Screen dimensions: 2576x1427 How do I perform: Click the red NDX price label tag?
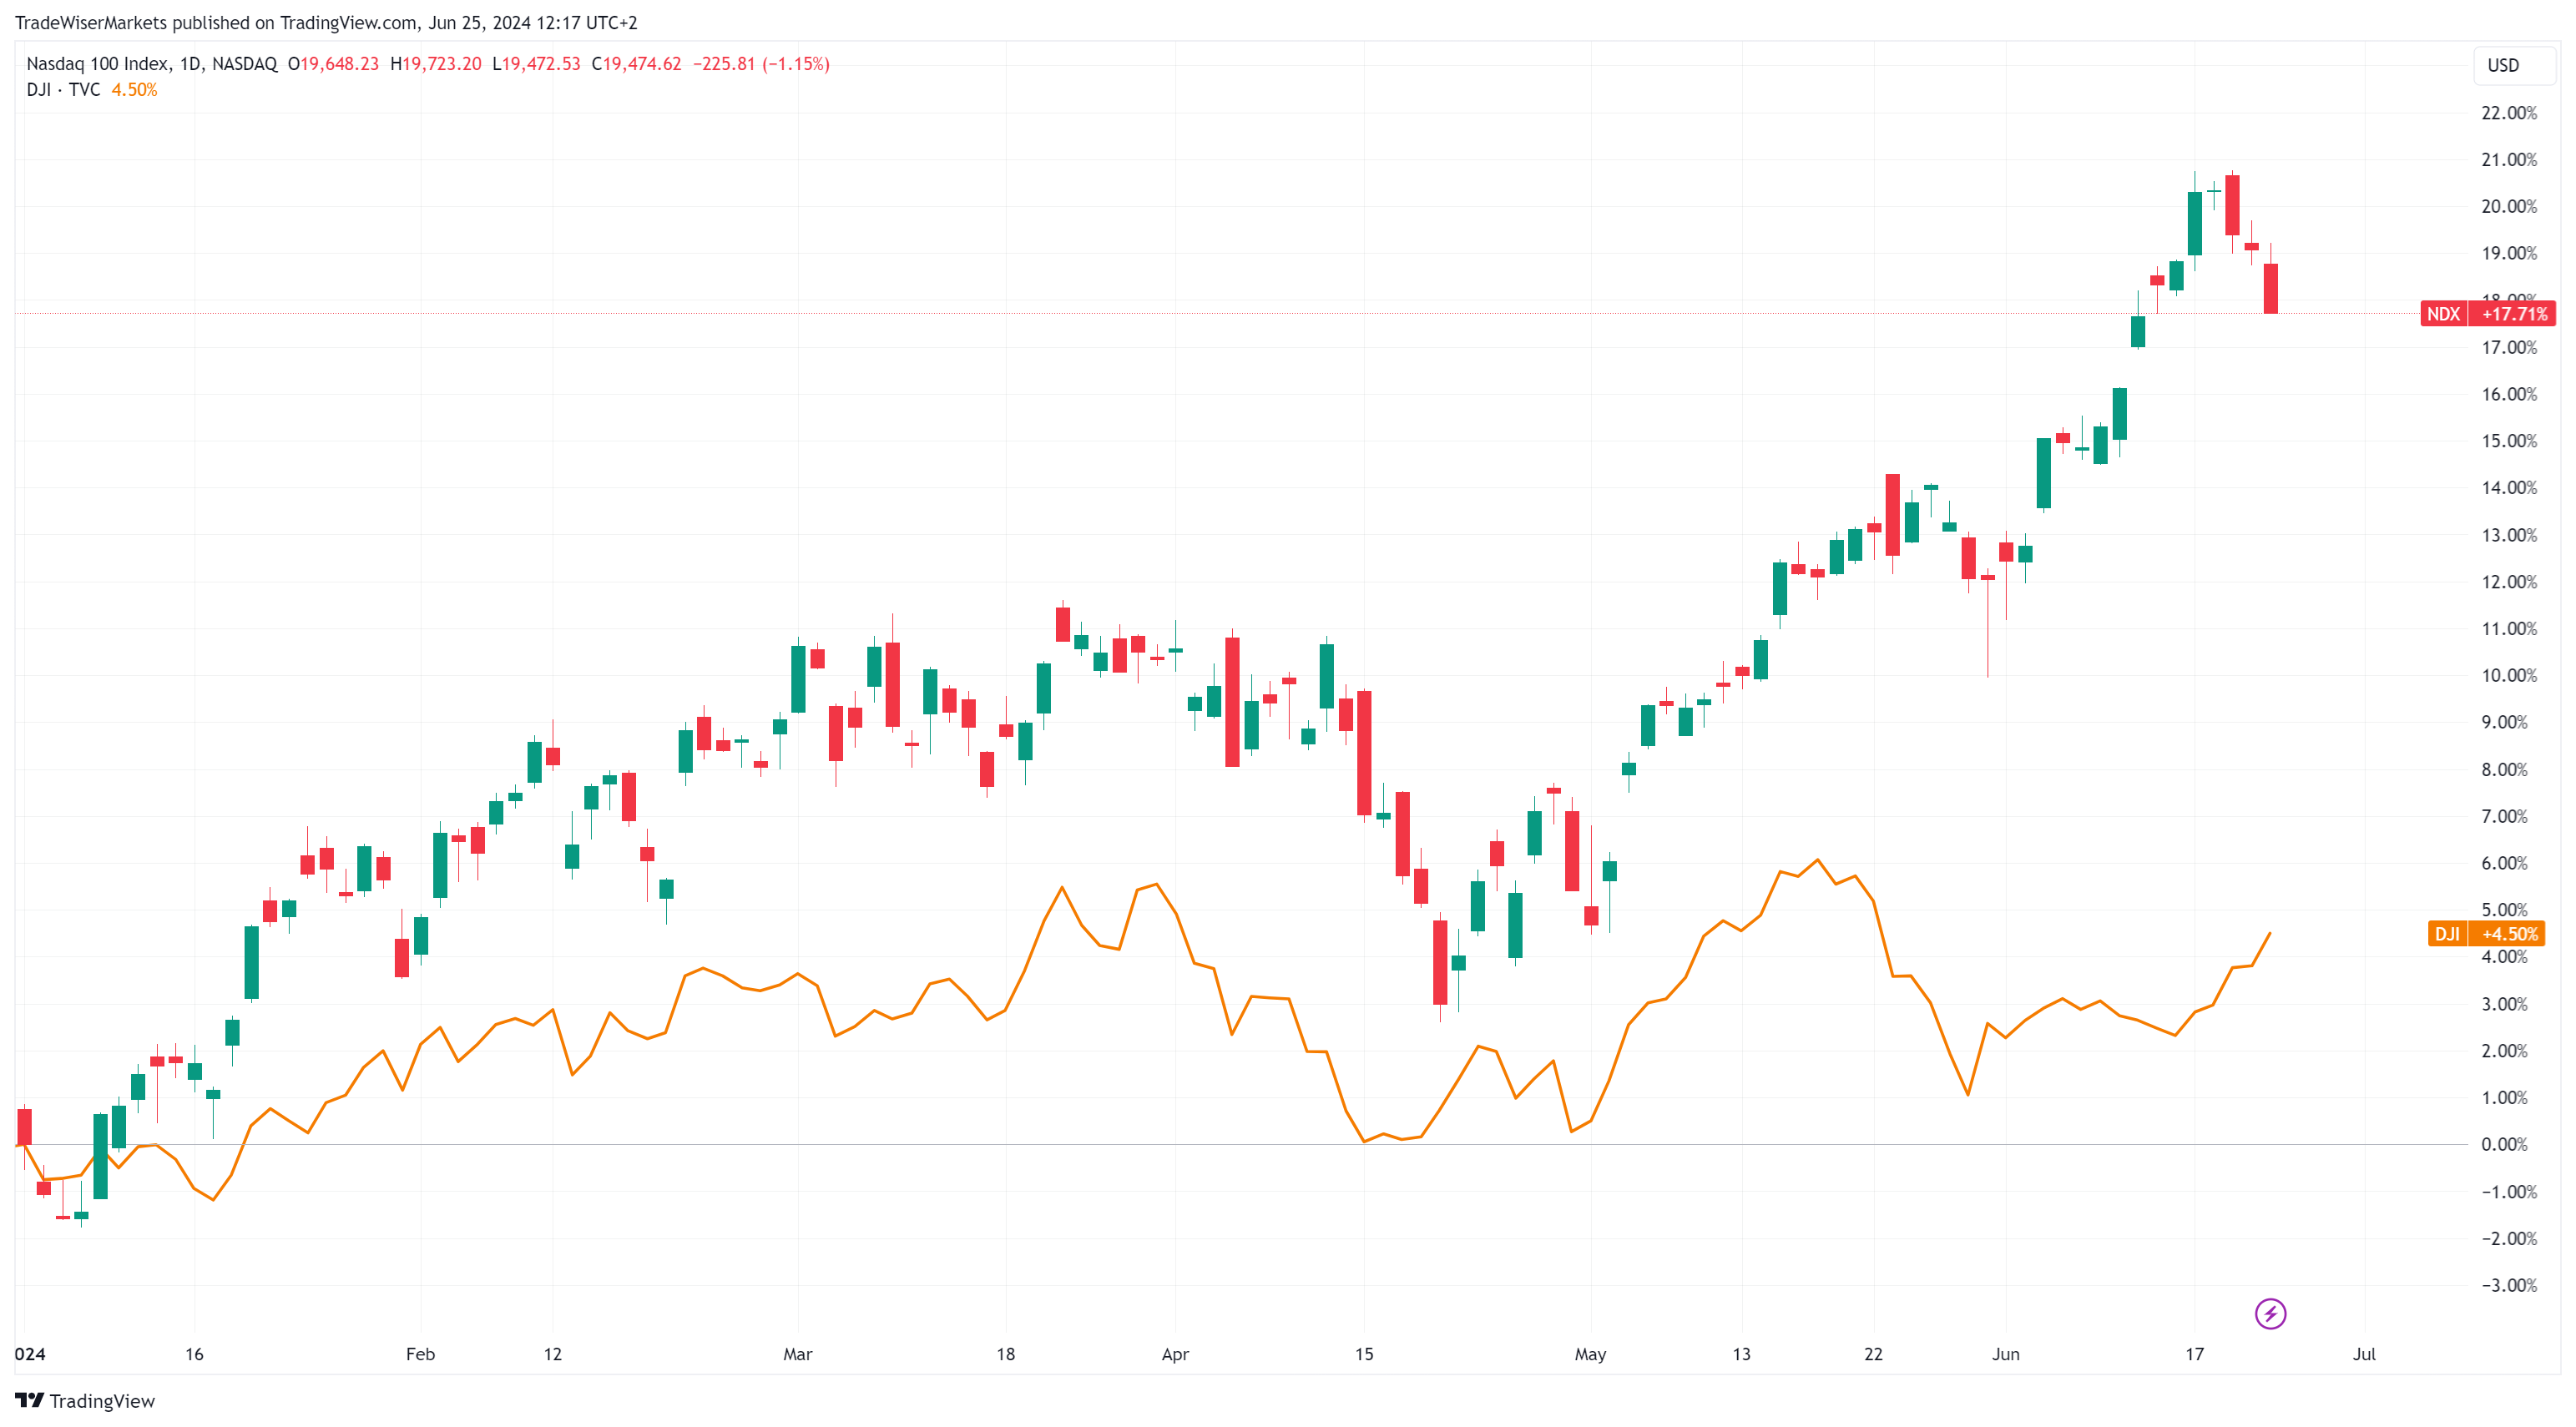[2443, 314]
